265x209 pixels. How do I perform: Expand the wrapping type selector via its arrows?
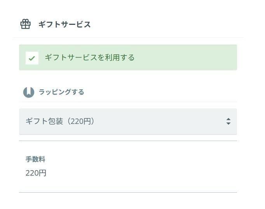tap(228, 121)
